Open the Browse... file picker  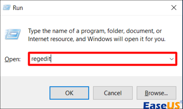tap(156, 93)
